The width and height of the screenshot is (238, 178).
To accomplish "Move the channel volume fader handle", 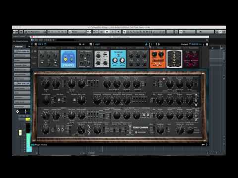I will (x=20, y=133).
